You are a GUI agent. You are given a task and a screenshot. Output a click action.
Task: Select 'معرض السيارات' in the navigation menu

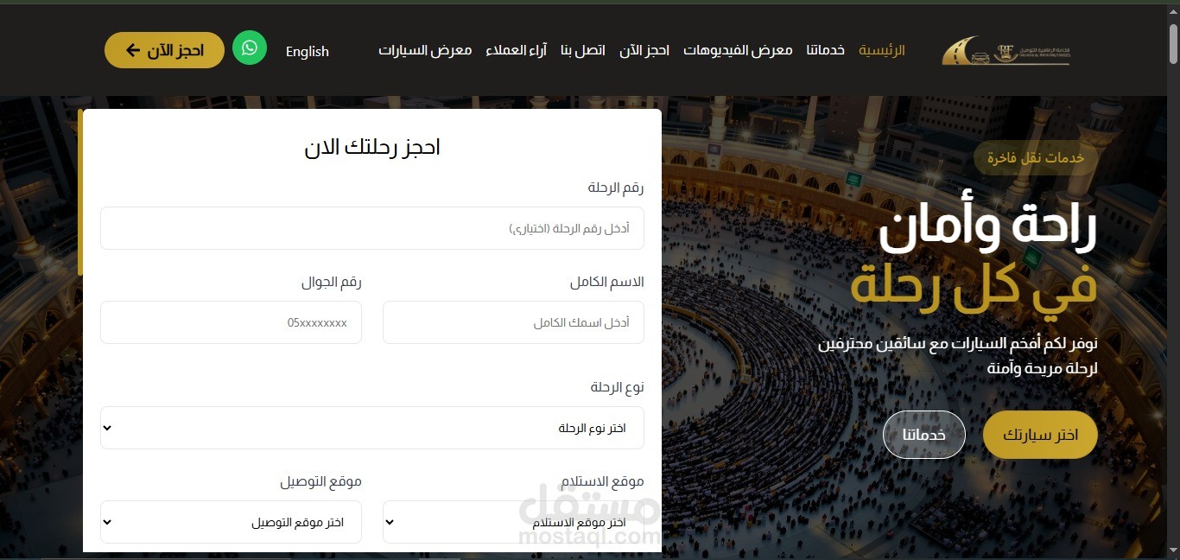pos(425,50)
